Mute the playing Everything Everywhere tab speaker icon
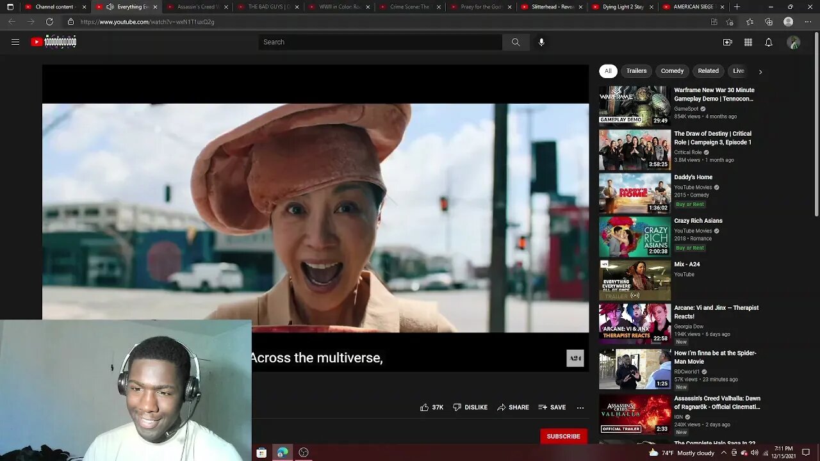The height and width of the screenshot is (461, 820). 110,7
